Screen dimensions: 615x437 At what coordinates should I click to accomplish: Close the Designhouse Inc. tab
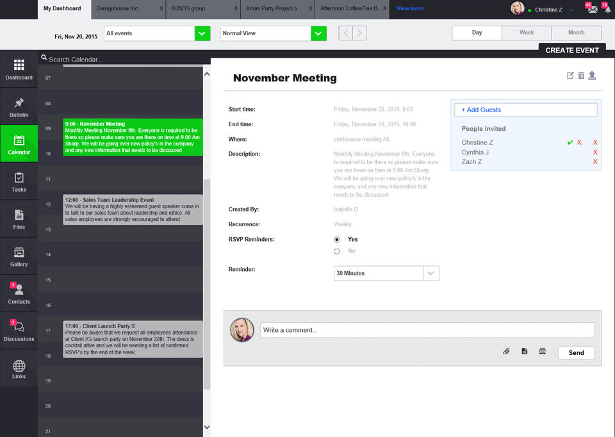coord(161,8)
